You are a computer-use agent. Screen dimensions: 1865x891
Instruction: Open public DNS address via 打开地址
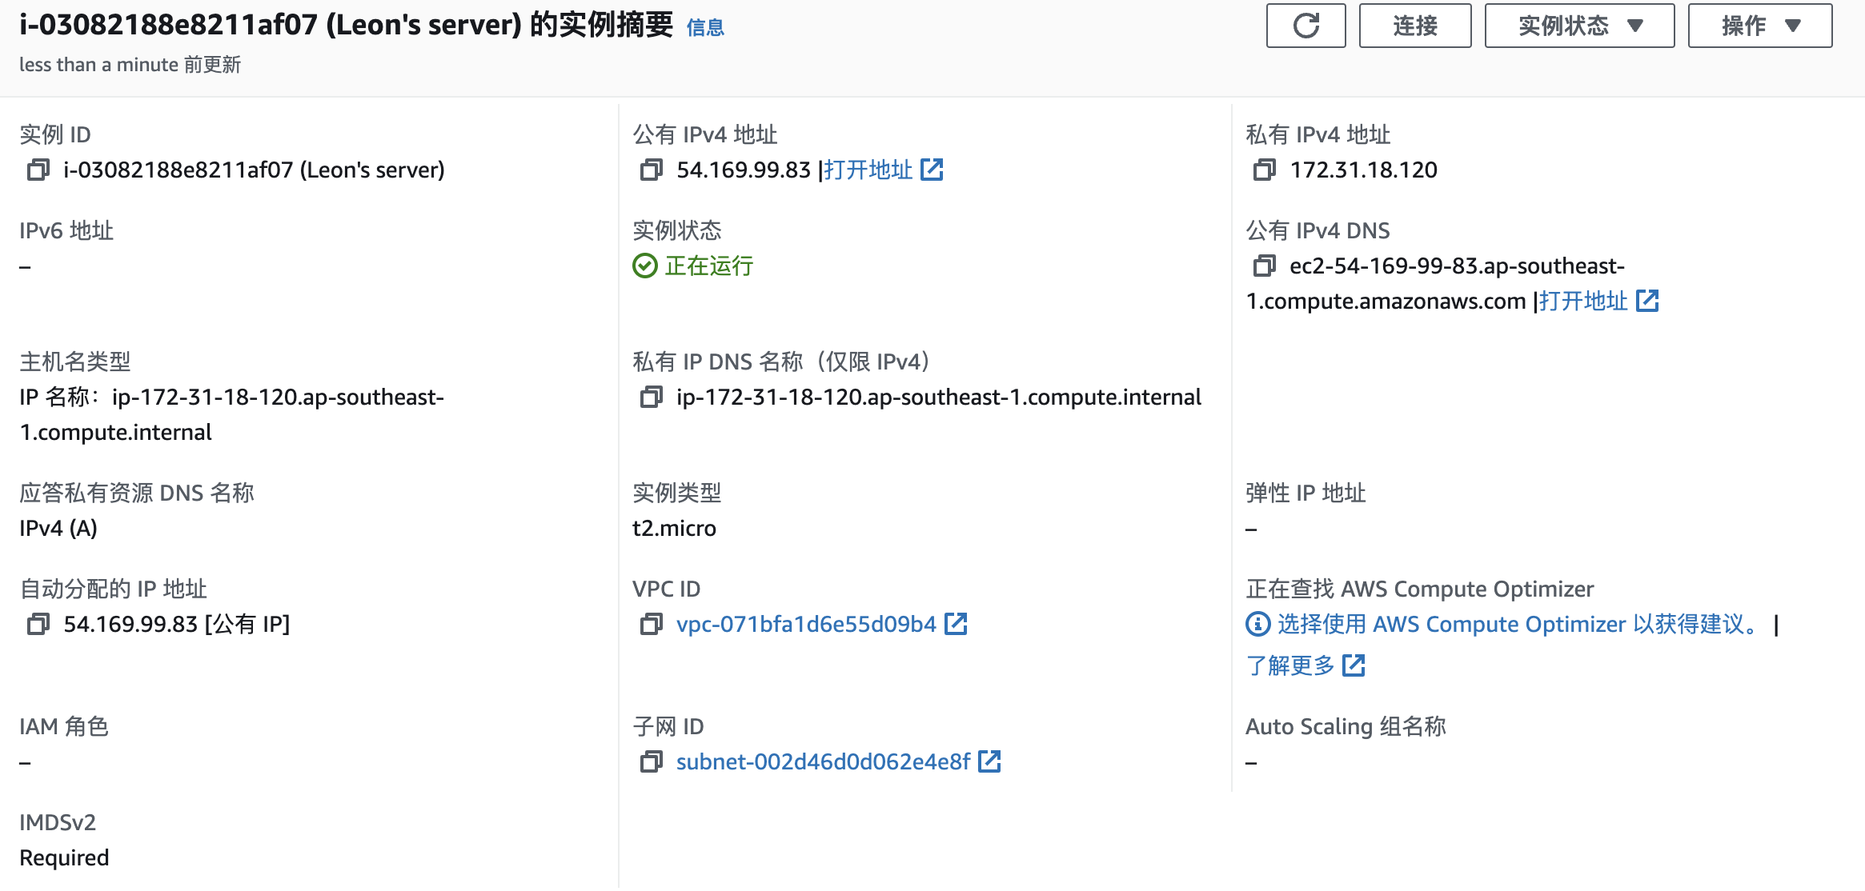click(1597, 301)
